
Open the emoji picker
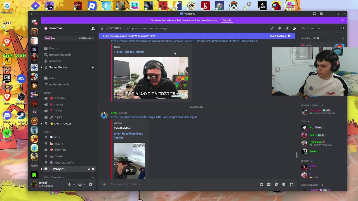click(284, 184)
